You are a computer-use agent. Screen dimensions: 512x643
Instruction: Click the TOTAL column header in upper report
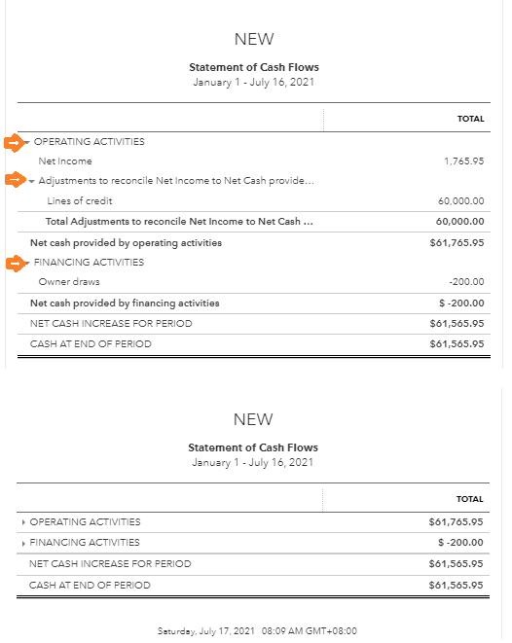470,119
